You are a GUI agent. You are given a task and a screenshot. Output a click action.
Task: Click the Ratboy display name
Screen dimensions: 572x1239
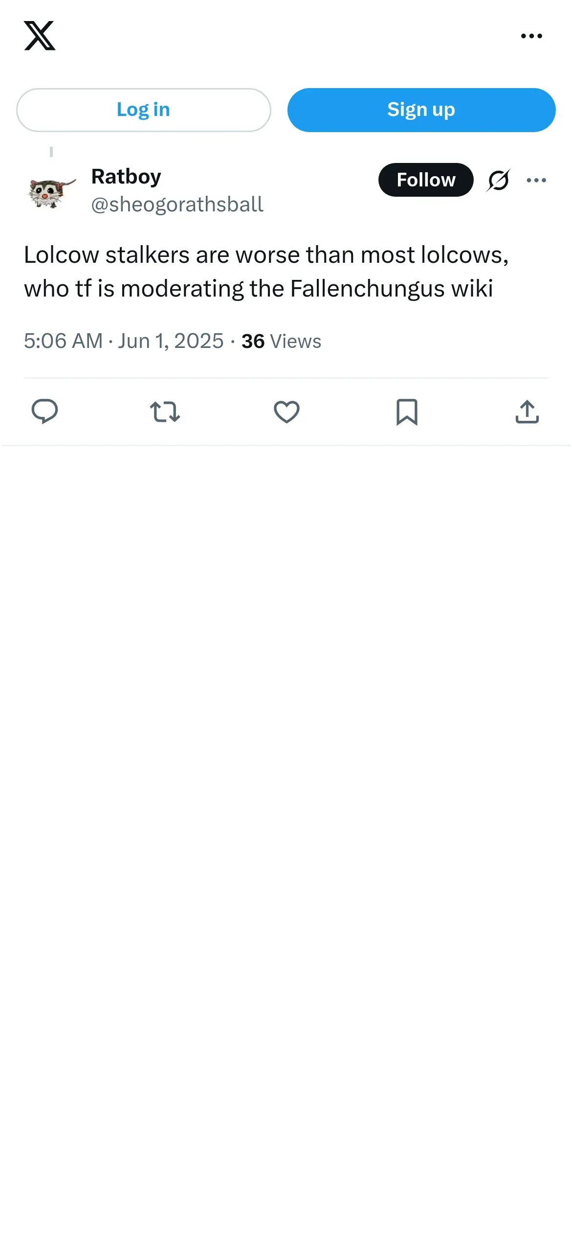(126, 177)
